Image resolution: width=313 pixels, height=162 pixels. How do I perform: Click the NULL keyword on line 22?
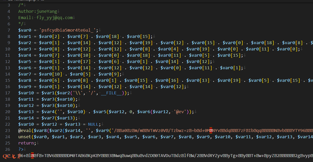point(93,124)
